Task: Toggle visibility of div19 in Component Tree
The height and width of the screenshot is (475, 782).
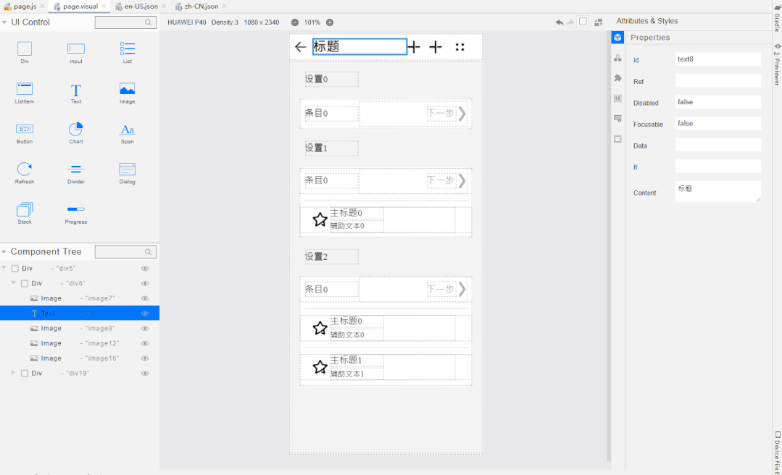Action: (145, 374)
